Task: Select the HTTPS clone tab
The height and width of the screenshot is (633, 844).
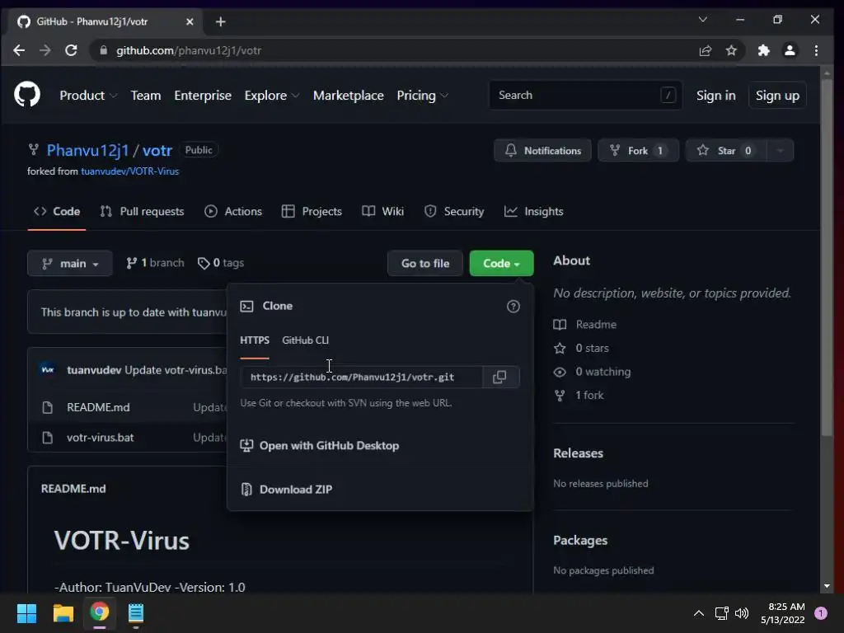Action: tap(255, 340)
